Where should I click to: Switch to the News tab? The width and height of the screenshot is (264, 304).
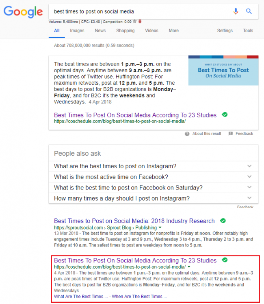tap(100, 31)
